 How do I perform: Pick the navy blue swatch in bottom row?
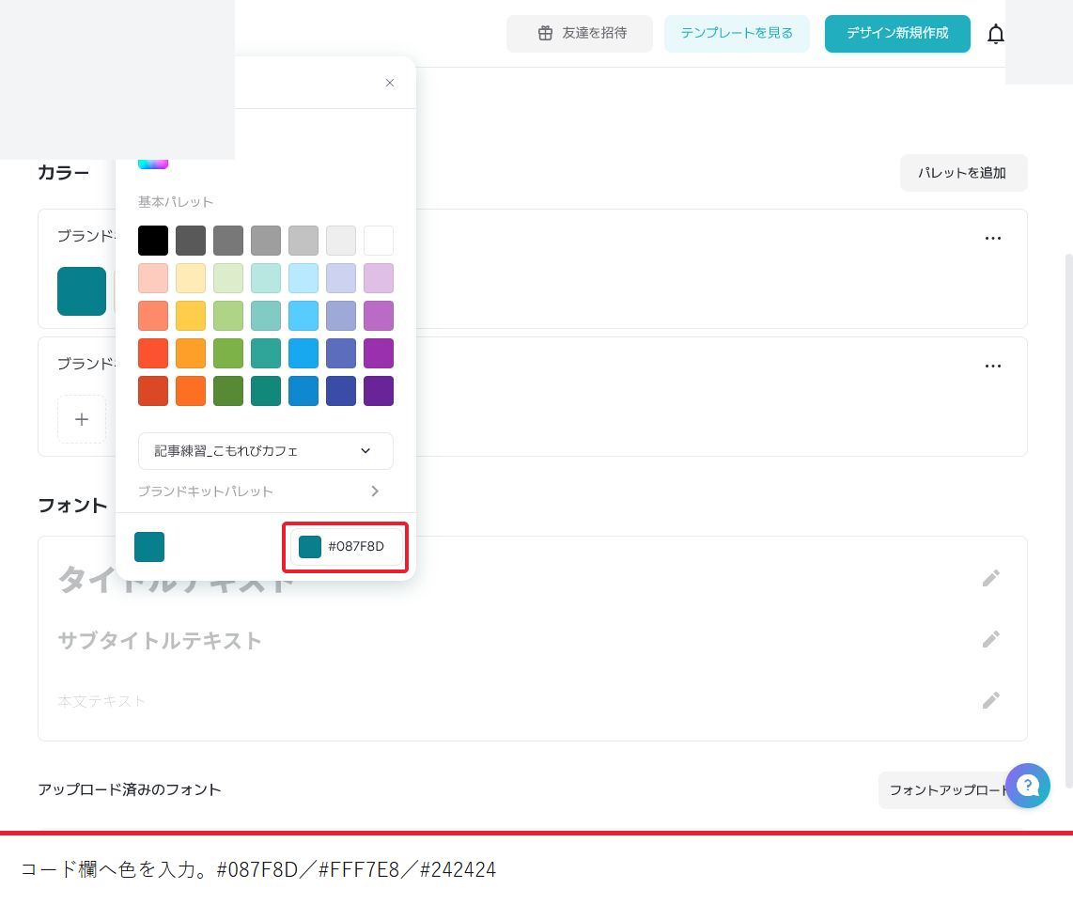coord(341,391)
